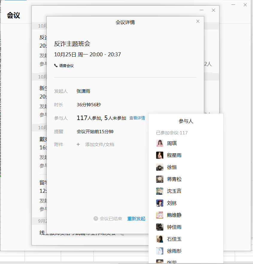This screenshot has width=253, height=264.
Task: Open 刘林's profile picture
Action: (x=160, y=203)
